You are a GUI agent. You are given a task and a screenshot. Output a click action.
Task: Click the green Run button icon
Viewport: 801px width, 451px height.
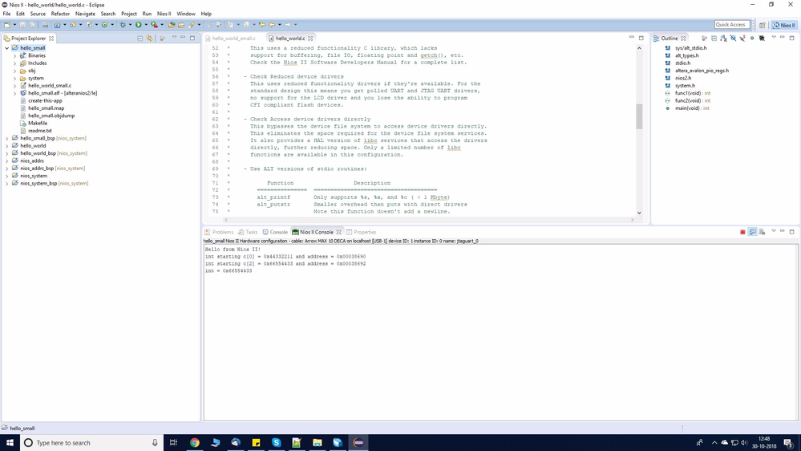click(139, 25)
